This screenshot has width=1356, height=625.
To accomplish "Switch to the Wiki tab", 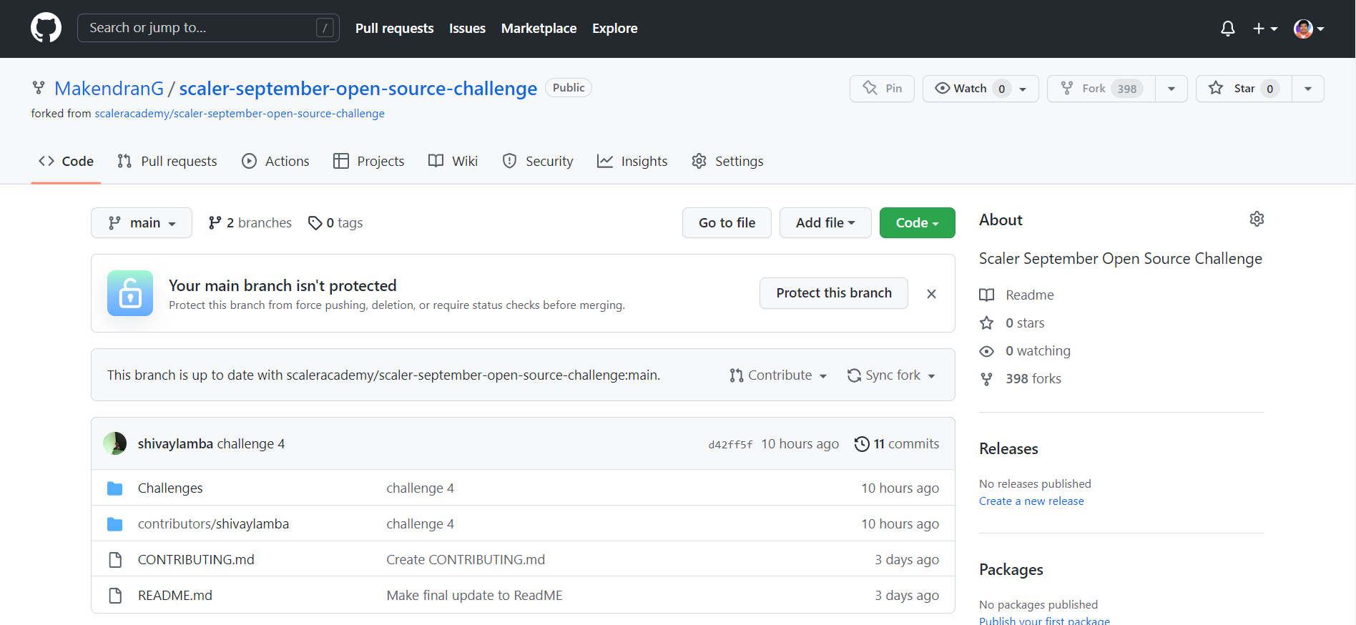I will 453,161.
